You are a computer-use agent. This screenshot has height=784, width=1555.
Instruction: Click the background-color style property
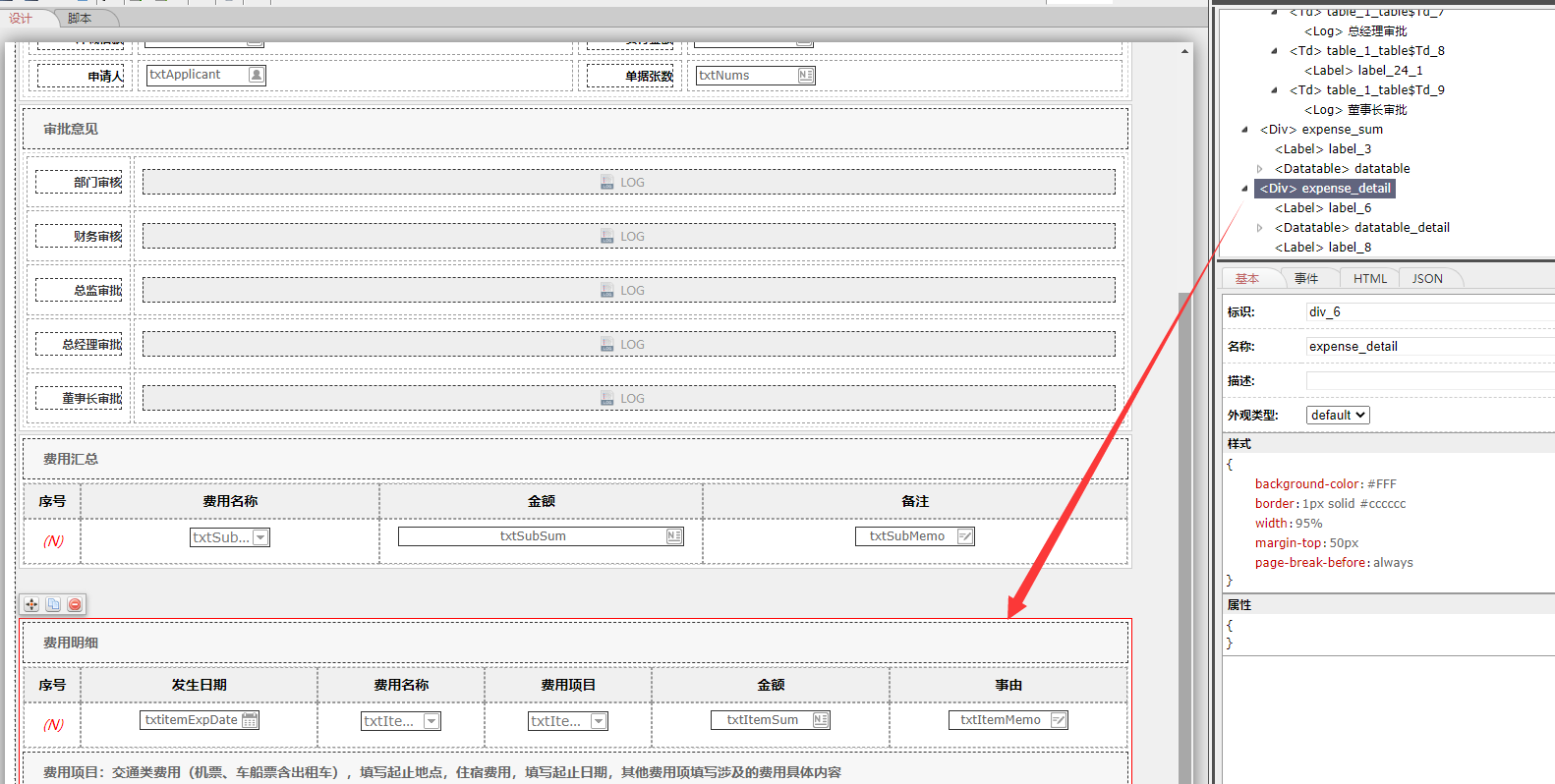[x=1325, y=484]
